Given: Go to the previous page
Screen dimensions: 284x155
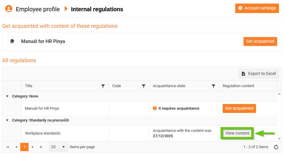Looking at the screenshot, I should pyautogui.click(x=16, y=147).
